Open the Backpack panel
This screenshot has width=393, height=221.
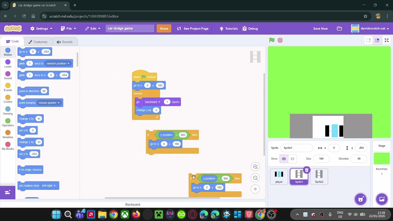(x=133, y=204)
